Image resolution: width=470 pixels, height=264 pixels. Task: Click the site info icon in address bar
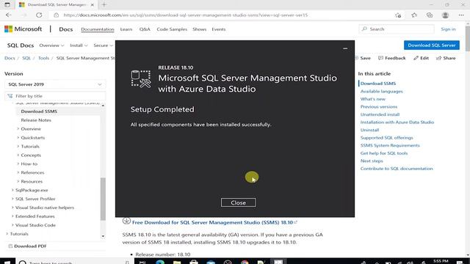pyautogui.click(x=56, y=15)
